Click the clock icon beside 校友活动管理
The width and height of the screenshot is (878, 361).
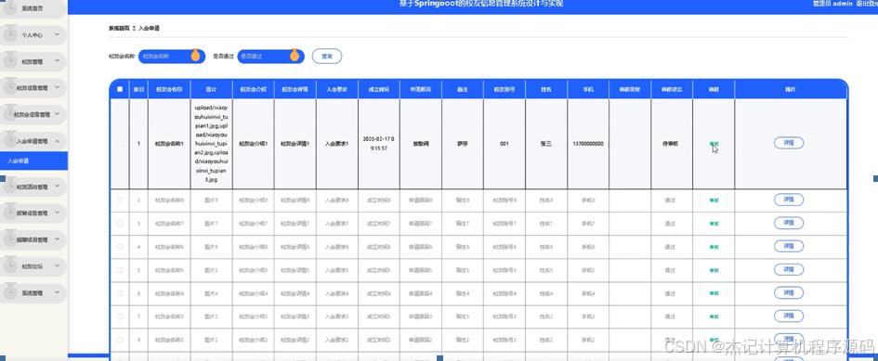(x=10, y=186)
